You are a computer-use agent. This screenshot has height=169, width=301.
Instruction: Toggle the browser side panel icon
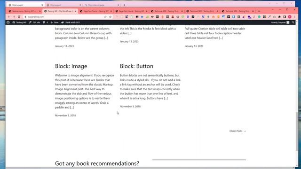[x=285, y=17]
